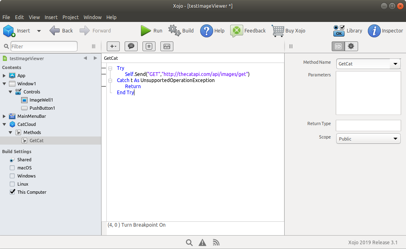Open the View menu

click(34, 17)
